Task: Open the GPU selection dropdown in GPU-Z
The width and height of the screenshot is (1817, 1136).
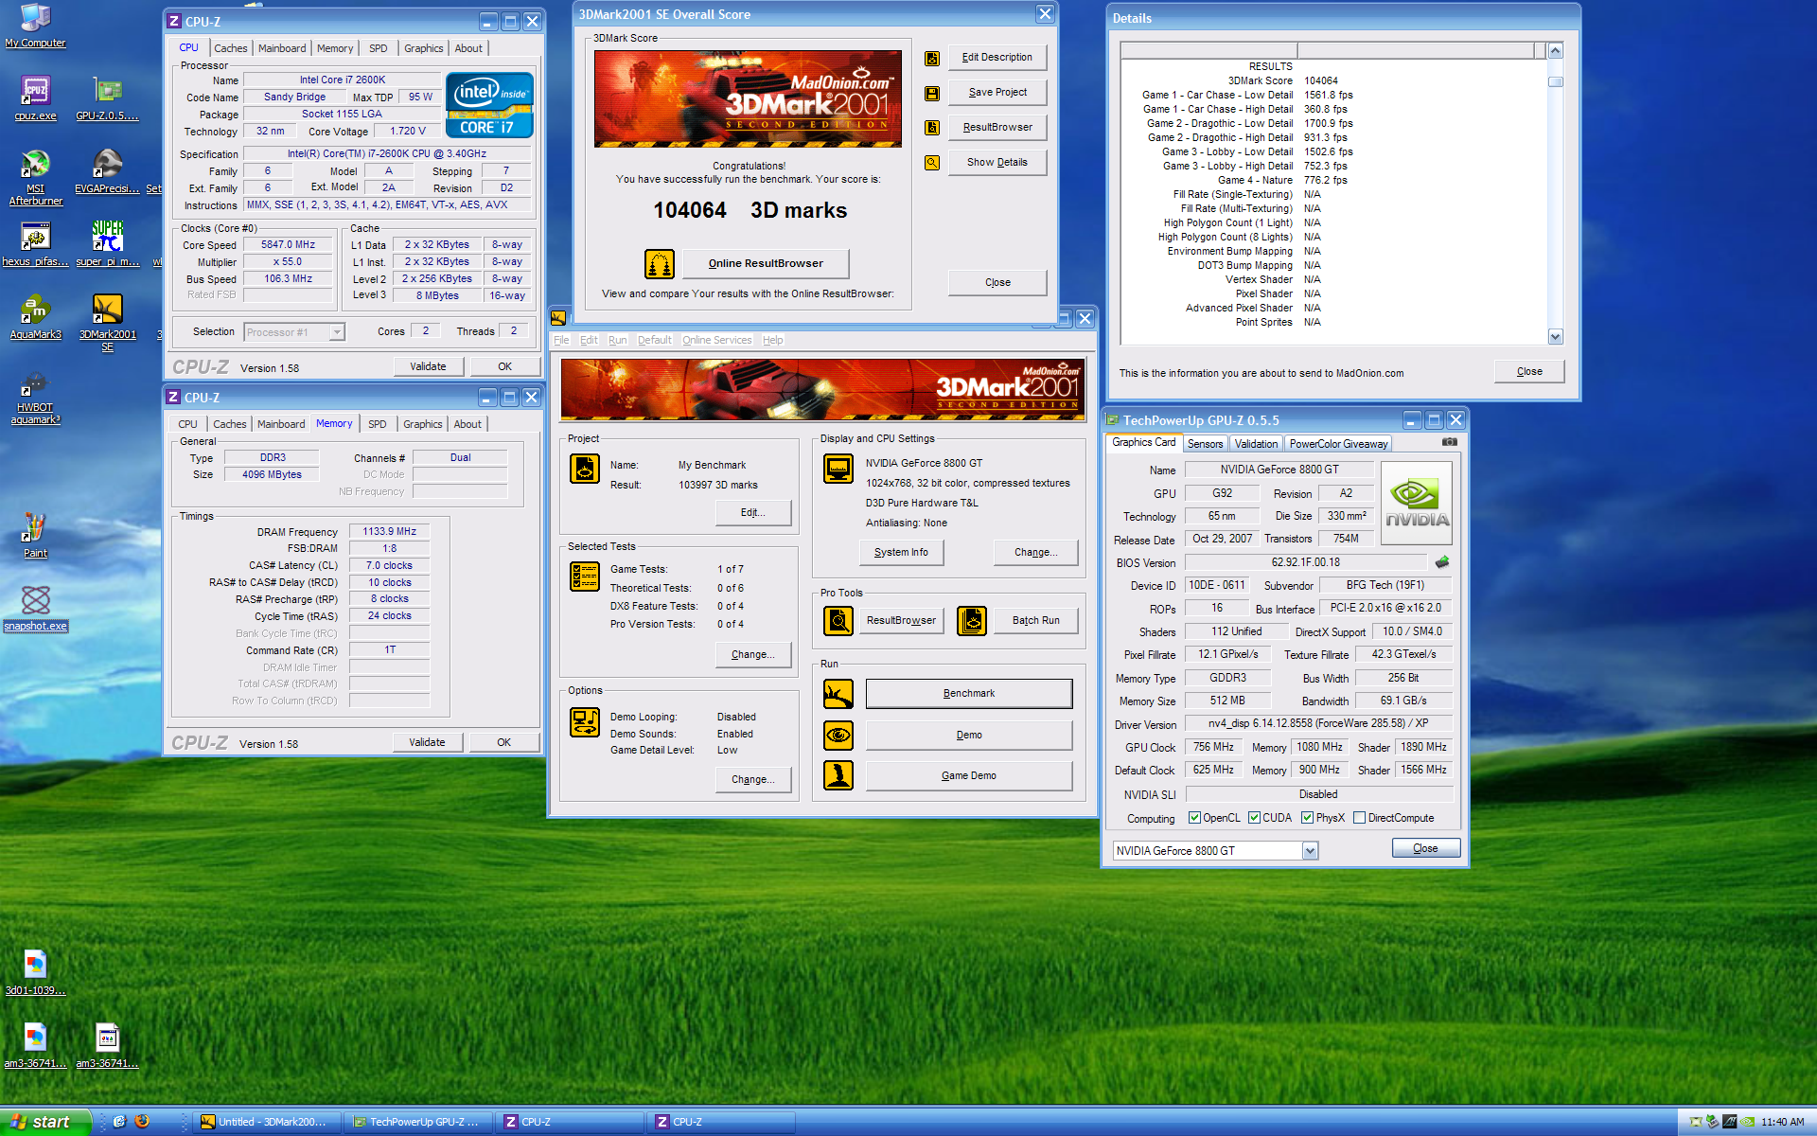Action: pos(1310,851)
